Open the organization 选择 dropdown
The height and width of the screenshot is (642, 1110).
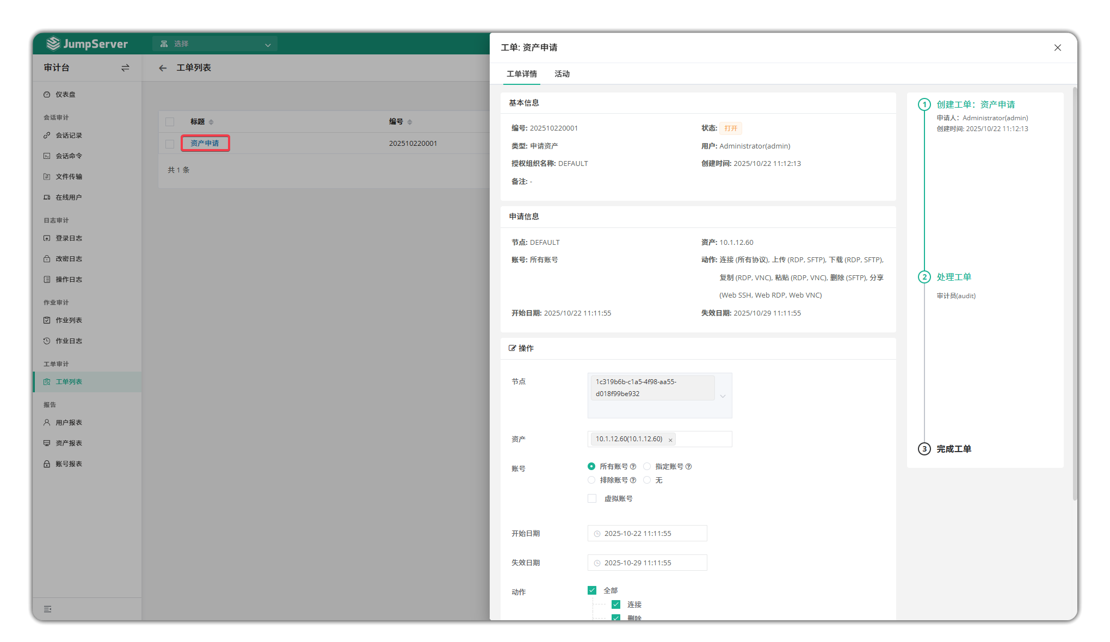215,44
